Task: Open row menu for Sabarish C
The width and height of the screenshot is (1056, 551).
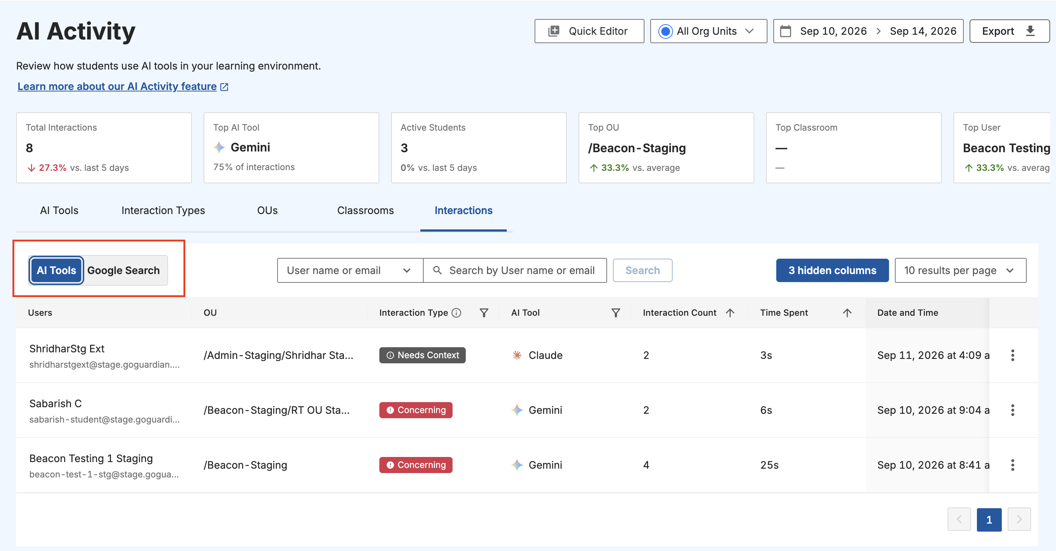Action: 1012,410
